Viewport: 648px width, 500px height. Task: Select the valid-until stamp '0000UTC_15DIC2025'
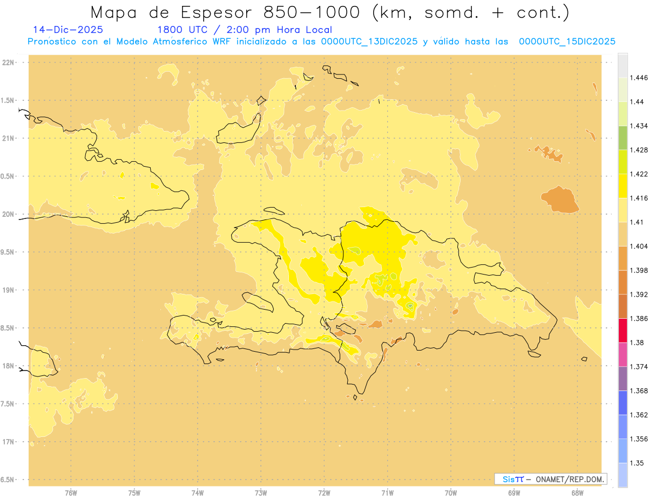click(x=567, y=42)
